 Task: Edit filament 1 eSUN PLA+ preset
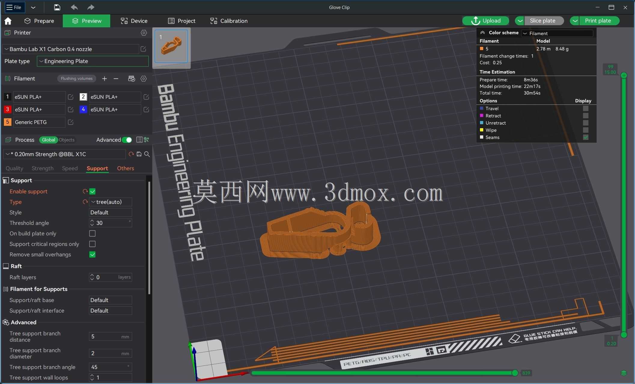tap(71, 97)
